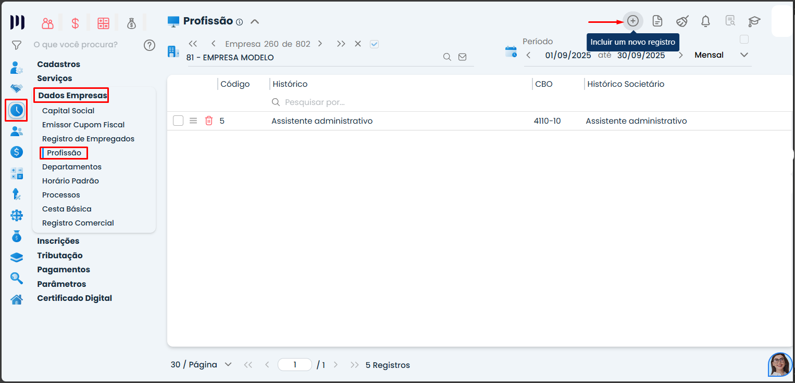
Task: Select the Profissão menu item
Action: click(64, 153)
